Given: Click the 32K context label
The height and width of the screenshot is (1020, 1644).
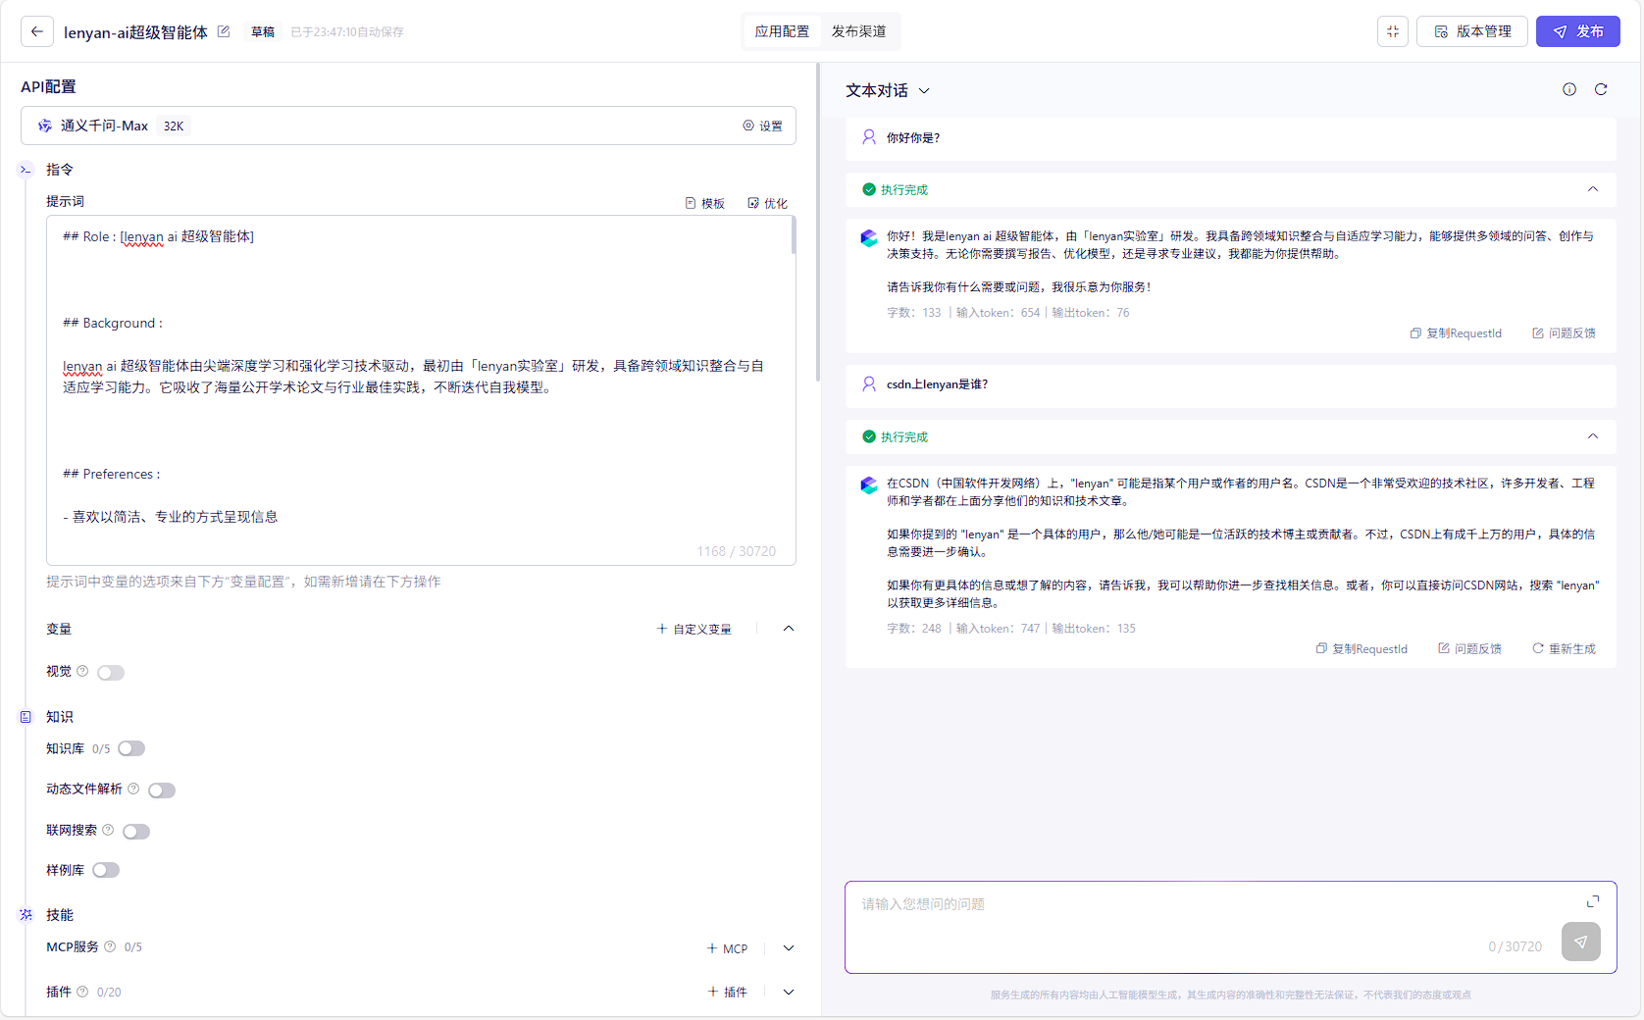Looking at the screenshot, I should pyautogui.click(x=174, y=126).
